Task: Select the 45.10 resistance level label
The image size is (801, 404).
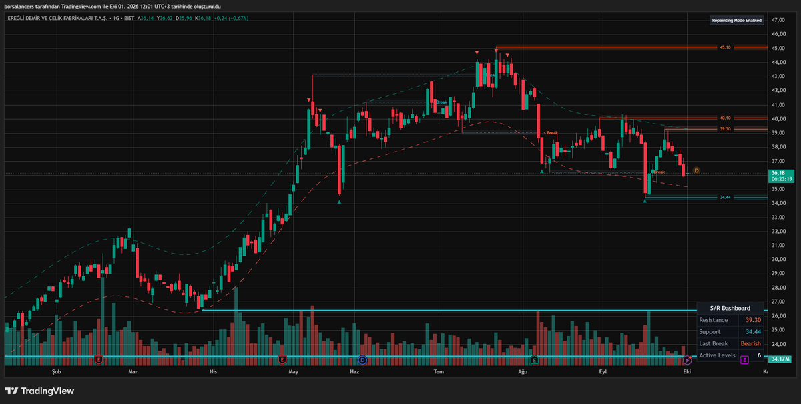Action: (x=725, y=47)
